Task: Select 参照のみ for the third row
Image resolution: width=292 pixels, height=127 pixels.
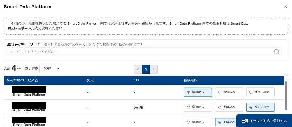Action: tap(226, 122)
